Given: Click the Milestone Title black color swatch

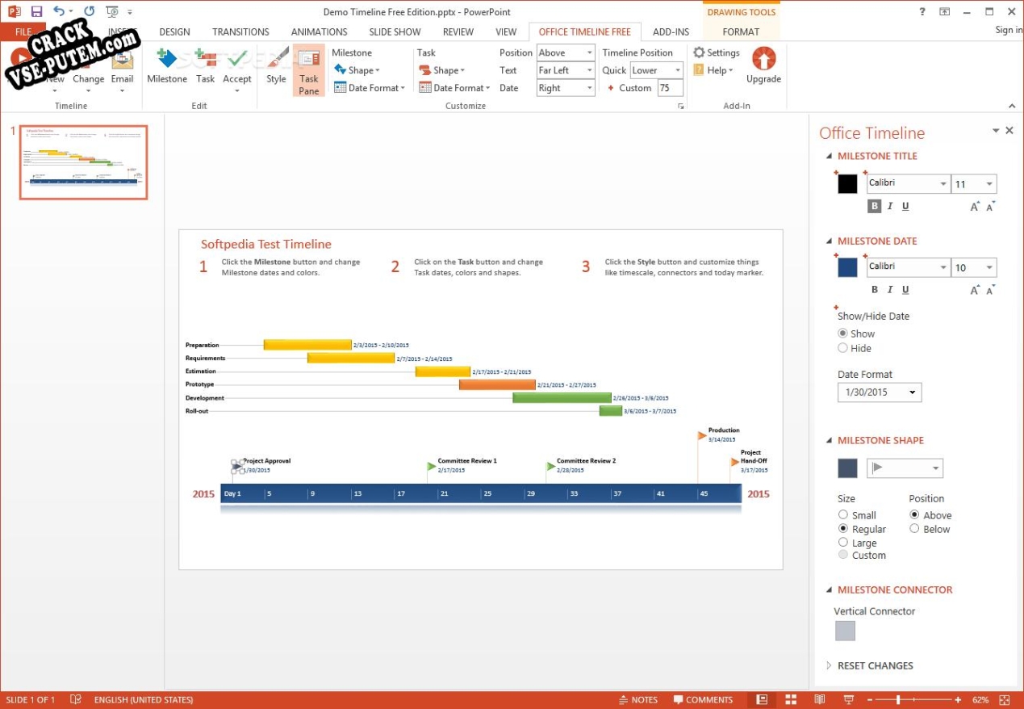Looking at the screenshot, I should [847, 183].
